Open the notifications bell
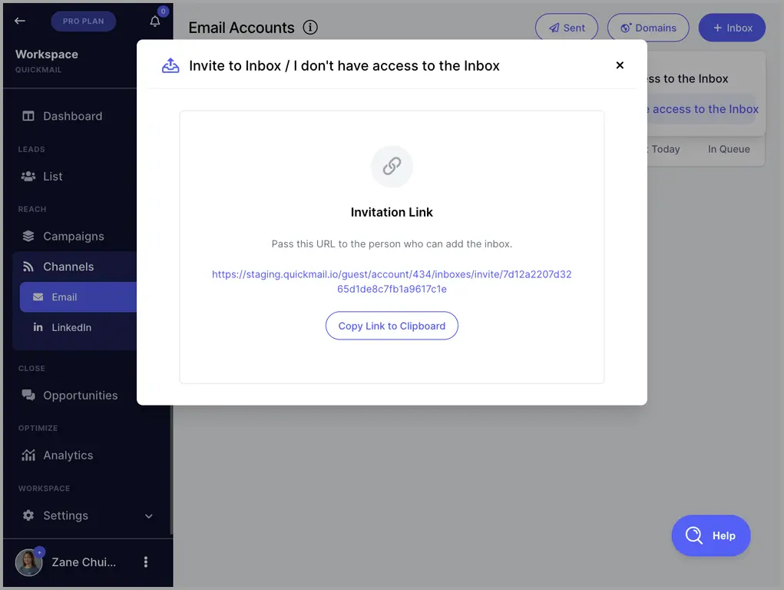 (155, 21)
